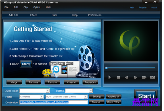This screenshot has height=111, width=164.
Task: Click the Getting Started panel heading
Action: click(33, 29)
